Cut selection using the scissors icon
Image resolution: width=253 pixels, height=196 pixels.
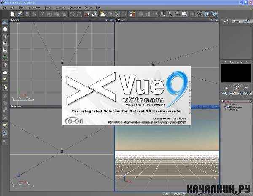pos(42,14)
